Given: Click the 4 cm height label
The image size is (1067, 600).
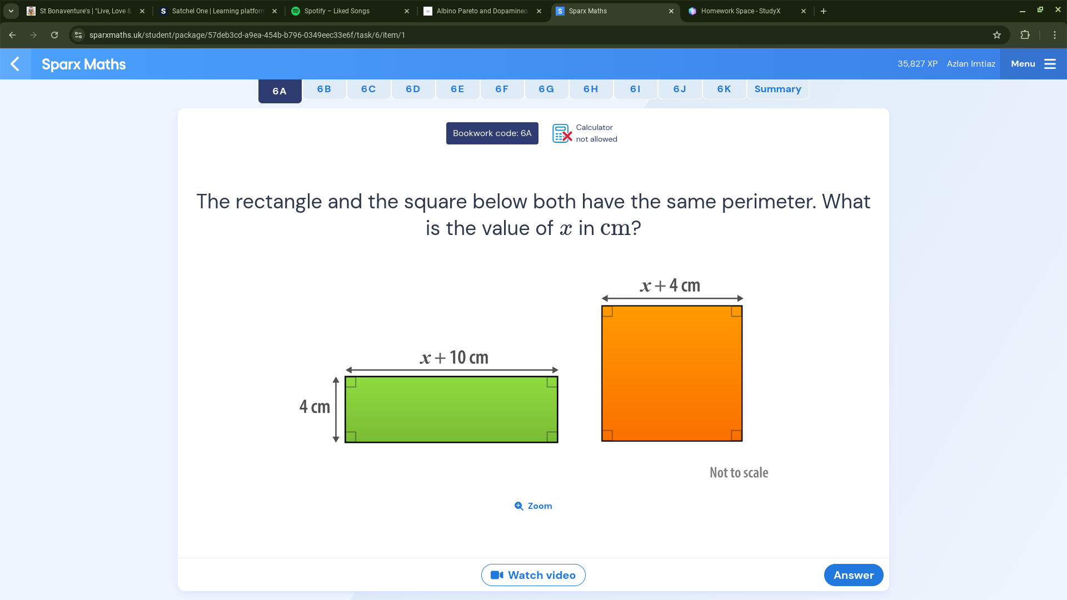Looking at the screenshot, I should pos(315,407).
